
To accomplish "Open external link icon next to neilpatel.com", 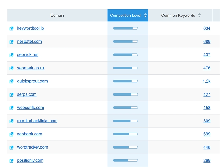I will pyautogui.click(x=11, y=42).
